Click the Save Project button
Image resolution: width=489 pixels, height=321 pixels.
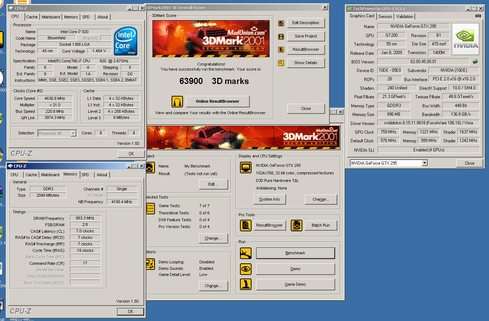click(306, 36)
